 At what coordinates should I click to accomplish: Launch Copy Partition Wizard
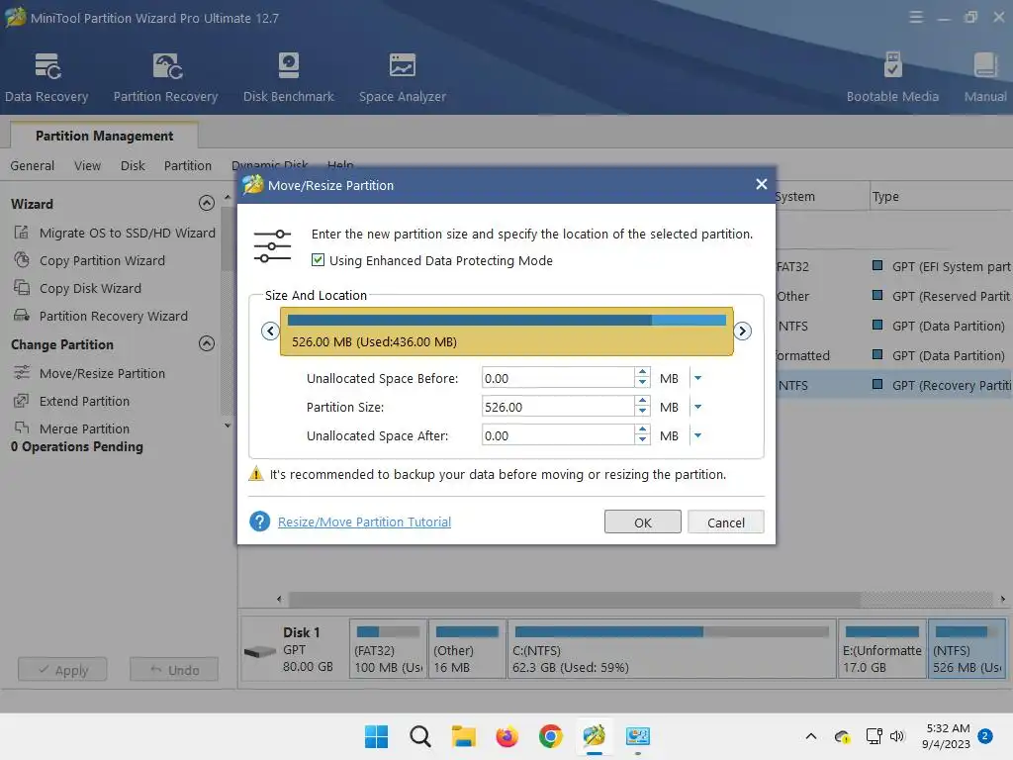coord(90,260)
